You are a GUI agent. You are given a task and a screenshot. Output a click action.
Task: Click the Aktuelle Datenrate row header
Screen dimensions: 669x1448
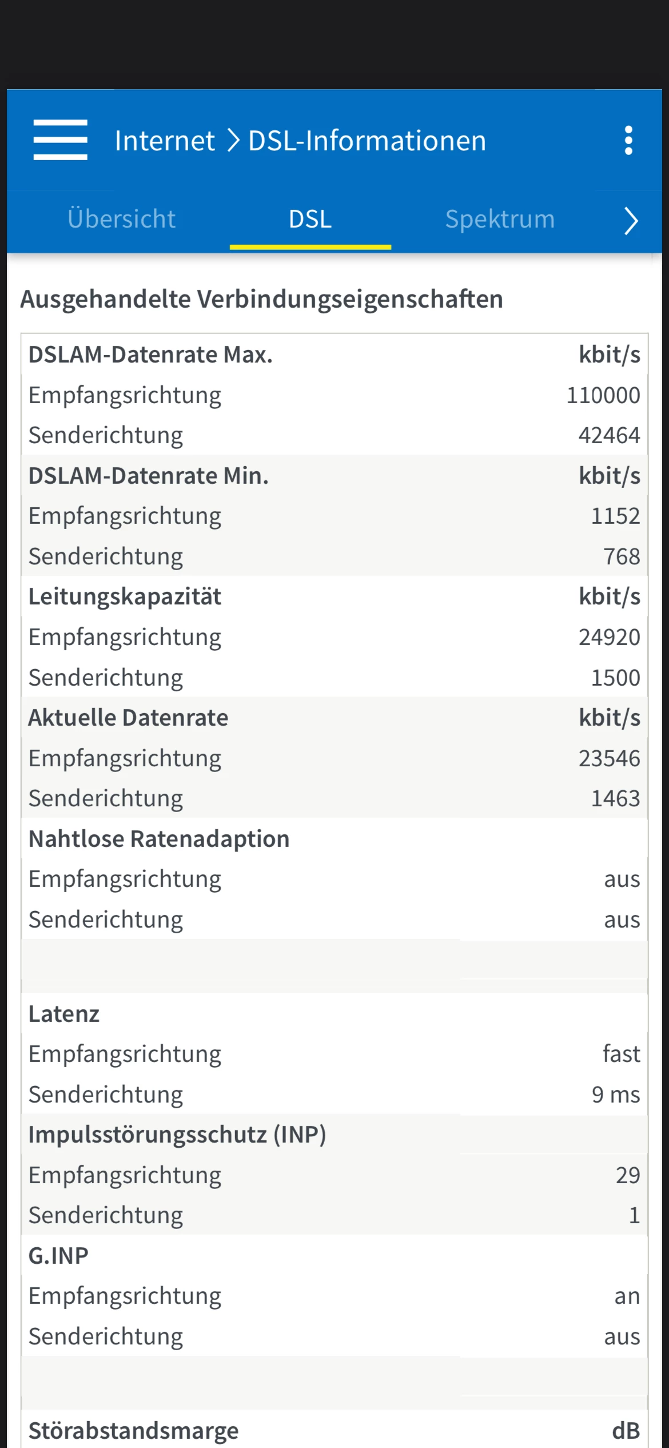[129, 718]
